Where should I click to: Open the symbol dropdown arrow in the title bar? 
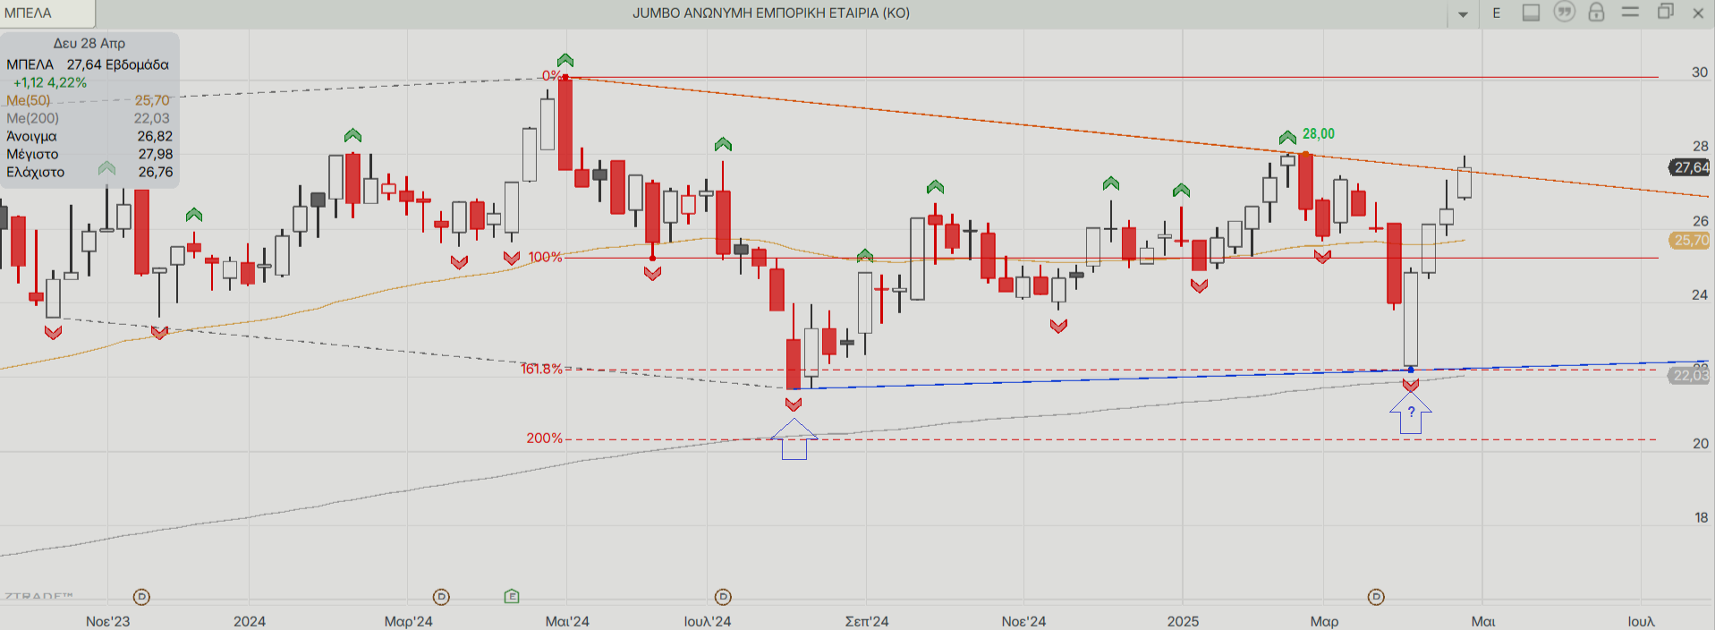(x=1464, y=13)
